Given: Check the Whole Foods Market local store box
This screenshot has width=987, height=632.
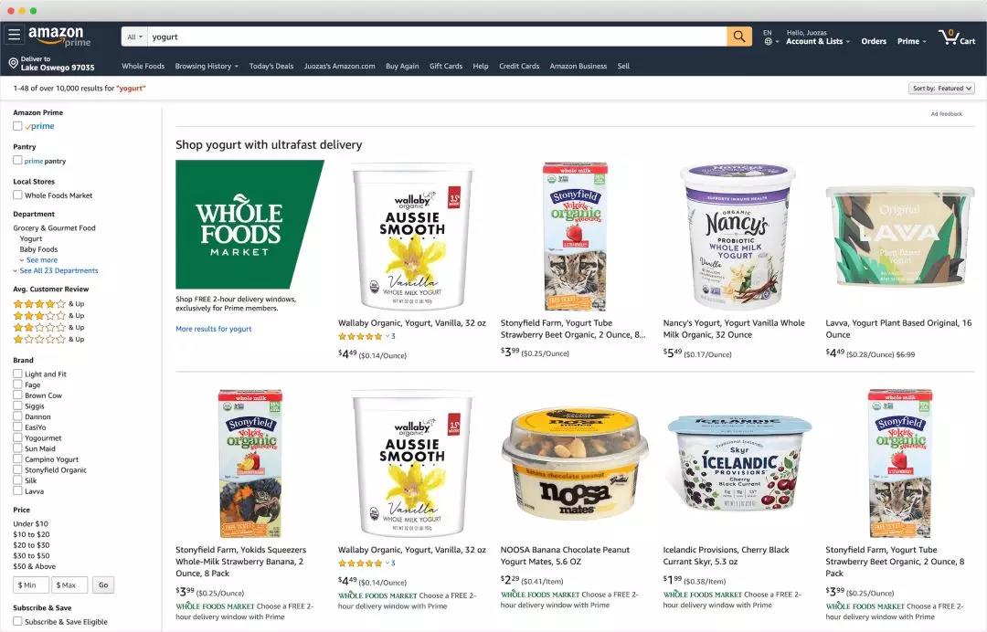Looking at the screenshot, I should [x=17, y=195].
